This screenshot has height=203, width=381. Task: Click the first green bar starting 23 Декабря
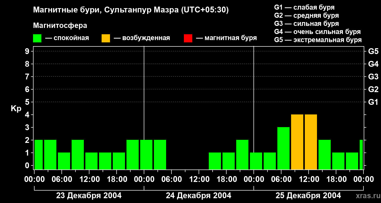39,155
